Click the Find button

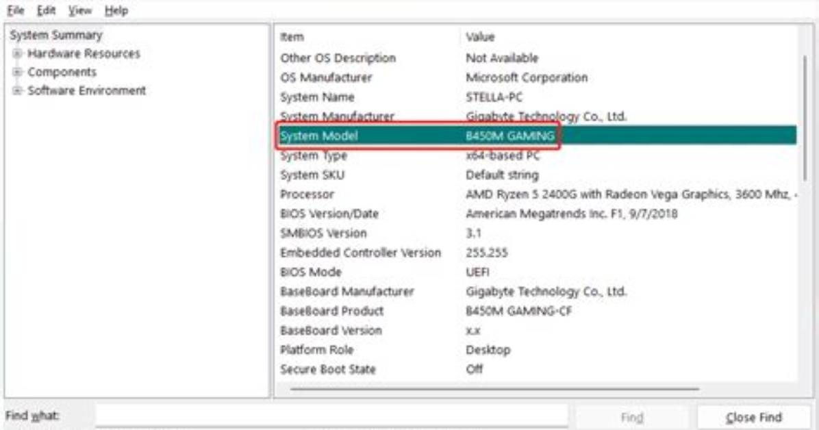[631, 418]
